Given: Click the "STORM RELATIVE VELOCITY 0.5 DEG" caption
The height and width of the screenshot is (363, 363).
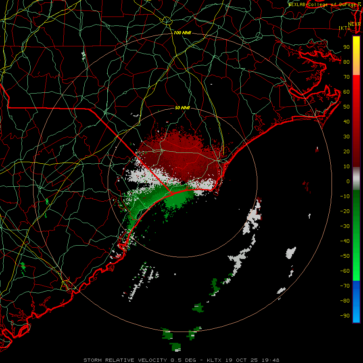Looking at the screenshot, I should tap(140, 360).
